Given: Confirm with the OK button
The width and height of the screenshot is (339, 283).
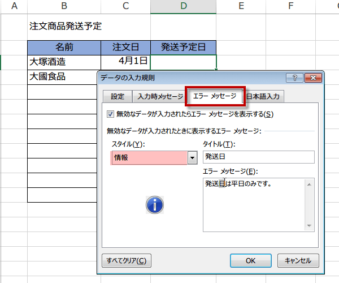Looking at the screenshot, I should [250, 261].
